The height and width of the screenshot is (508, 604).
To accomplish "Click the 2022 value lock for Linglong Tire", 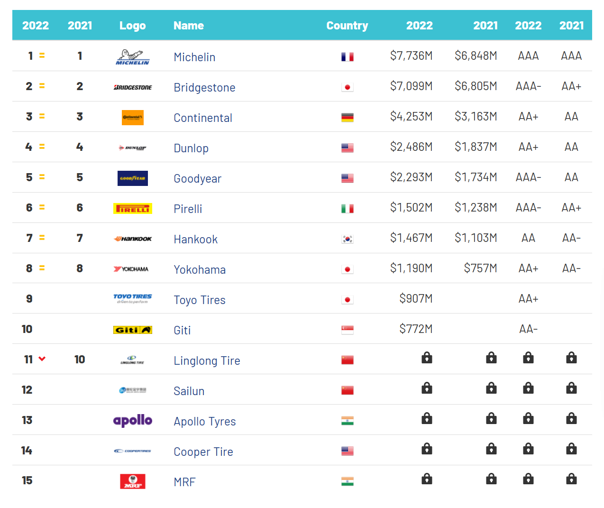I will pyautogui.click(x=427, y=358).
